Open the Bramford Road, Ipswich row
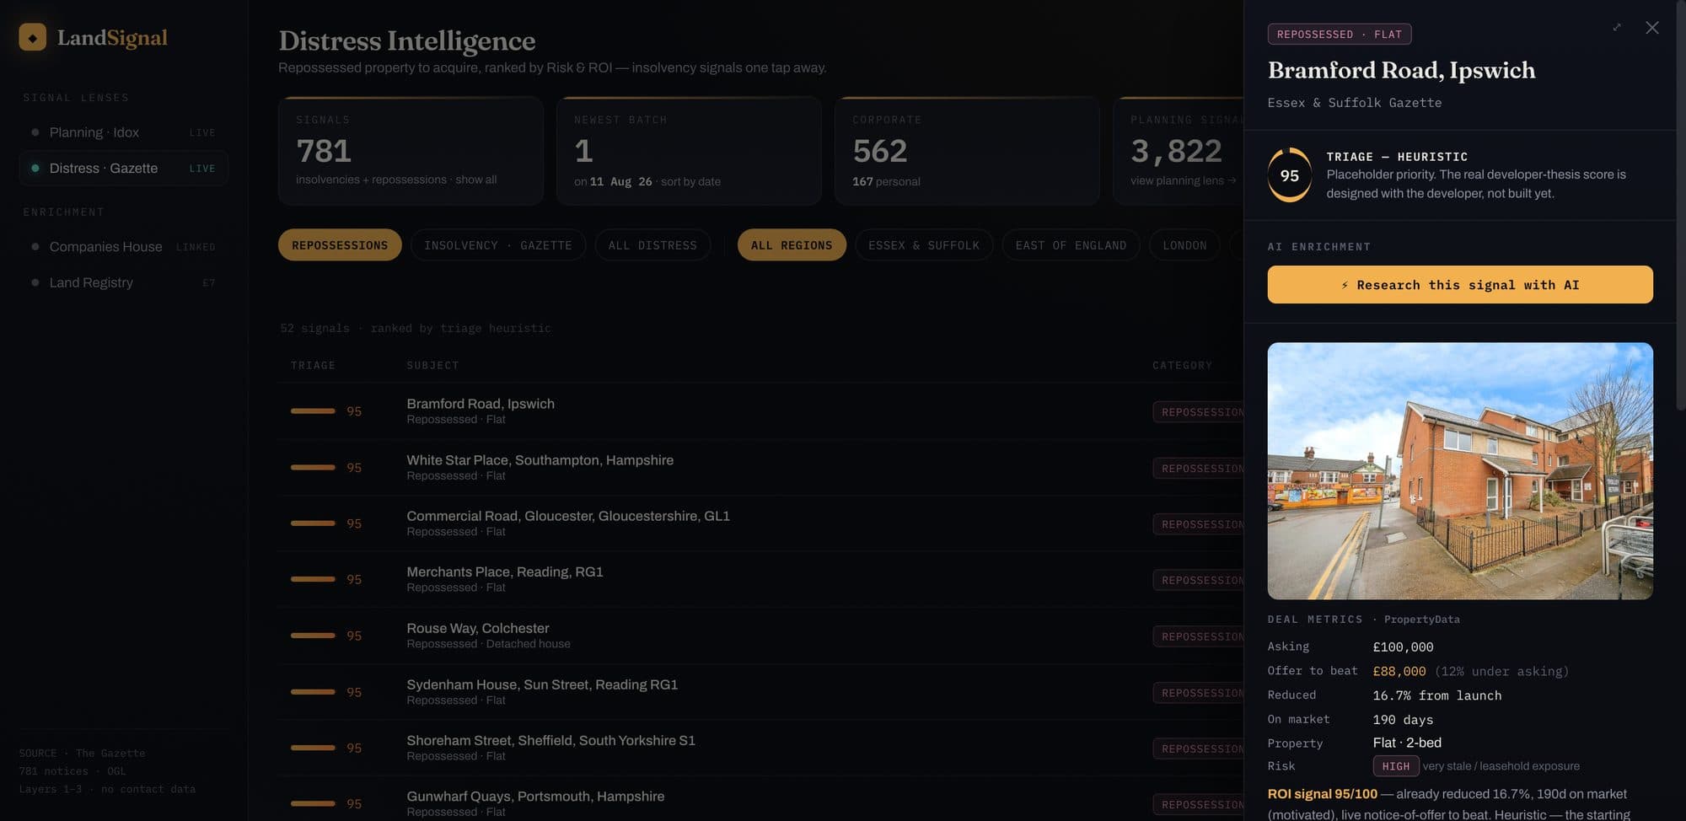Screen dimensions: 1686x821 point(759,410)
